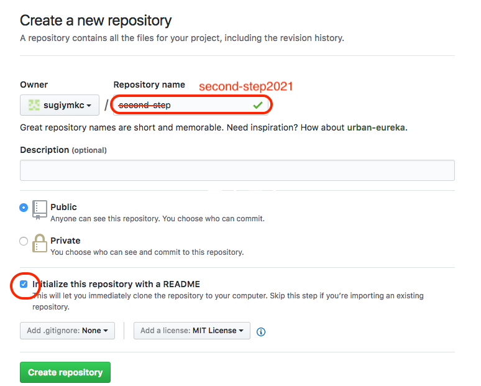Open the Add a license dropdown
This screenshot has width=481, height=386.
(192, 331)
